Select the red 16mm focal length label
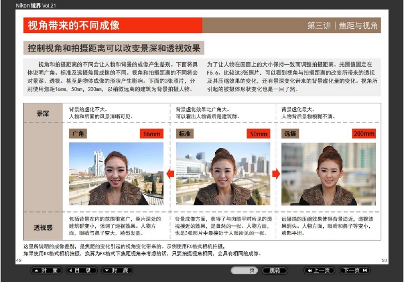This screenshot has width=404, height=282. pyautogui.click(x=151, y=134)
